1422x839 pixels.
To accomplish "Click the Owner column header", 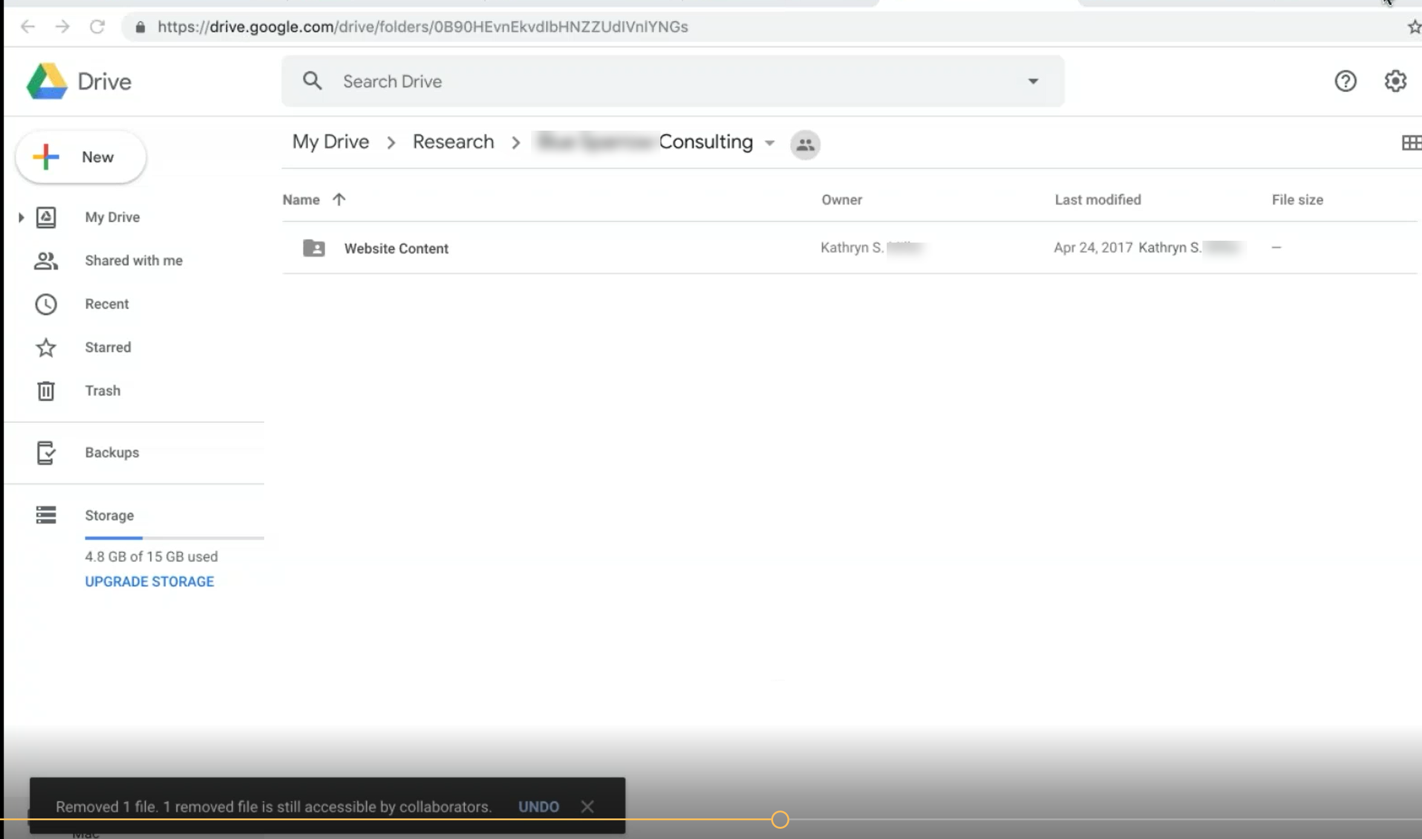I will tap(841, 200).
